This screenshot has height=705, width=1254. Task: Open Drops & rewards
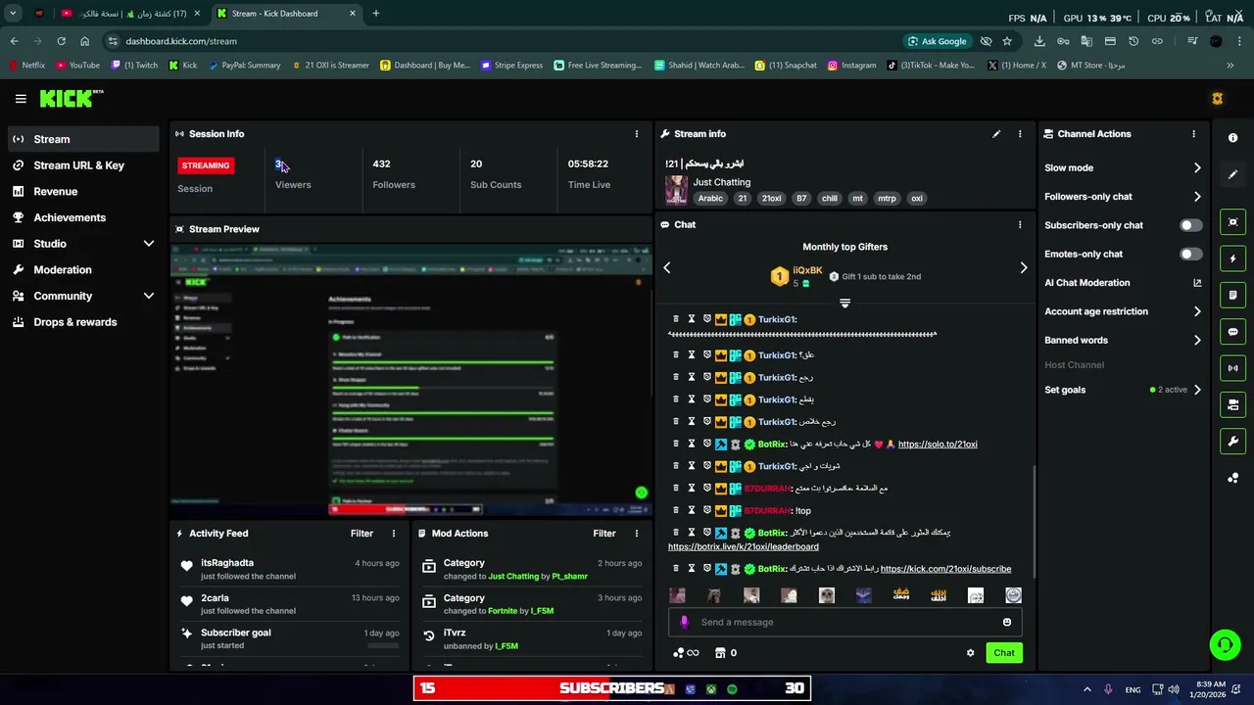(x=81, y=322)
